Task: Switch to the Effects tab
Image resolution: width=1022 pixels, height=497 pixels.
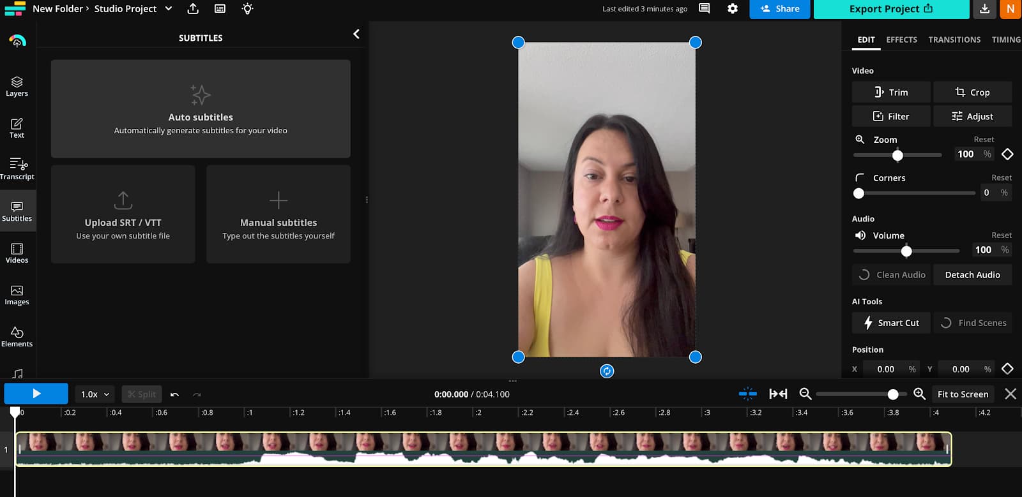Action: point(901,40)
